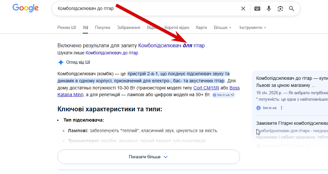Open the Карти tab
The image size is (328, 174).
click(202, 27)
